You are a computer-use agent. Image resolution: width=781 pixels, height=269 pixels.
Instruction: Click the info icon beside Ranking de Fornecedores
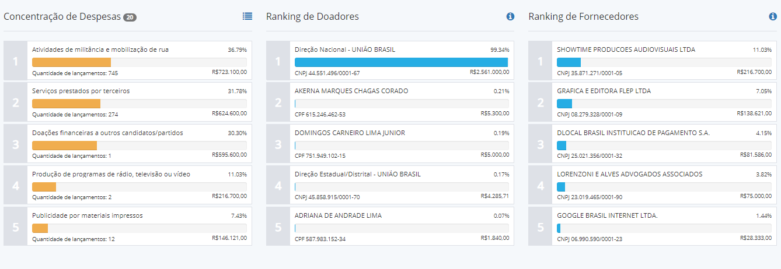tap(773, 16)
